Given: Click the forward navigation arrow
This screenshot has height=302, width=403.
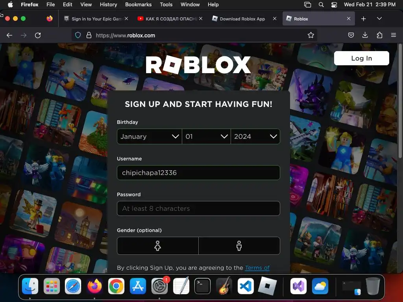Looking at the screenshot, I should [x=24, y=35].
